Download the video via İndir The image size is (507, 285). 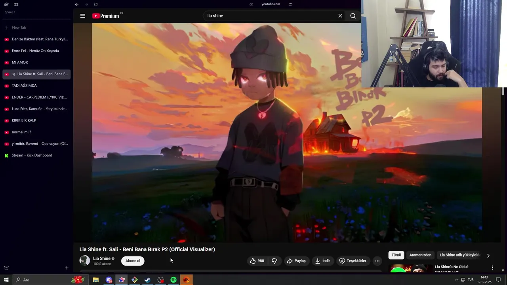point(322,261)
